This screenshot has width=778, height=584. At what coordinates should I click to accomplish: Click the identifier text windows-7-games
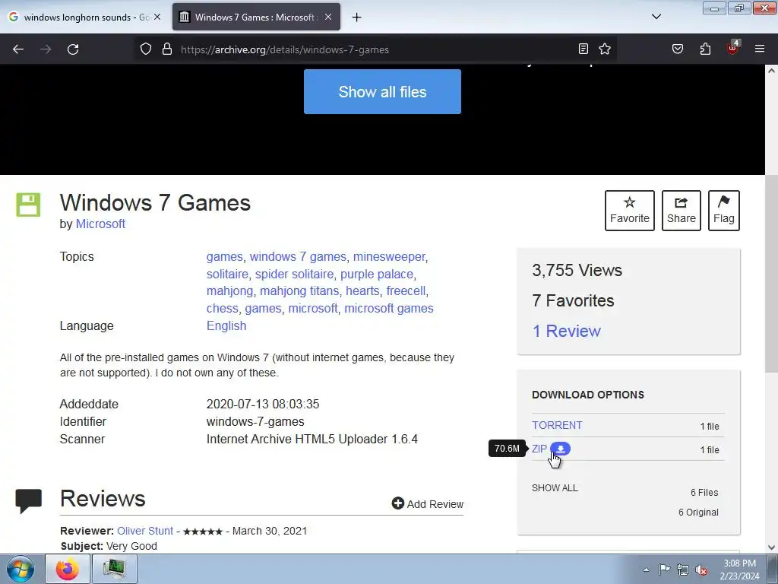point(255,421)
